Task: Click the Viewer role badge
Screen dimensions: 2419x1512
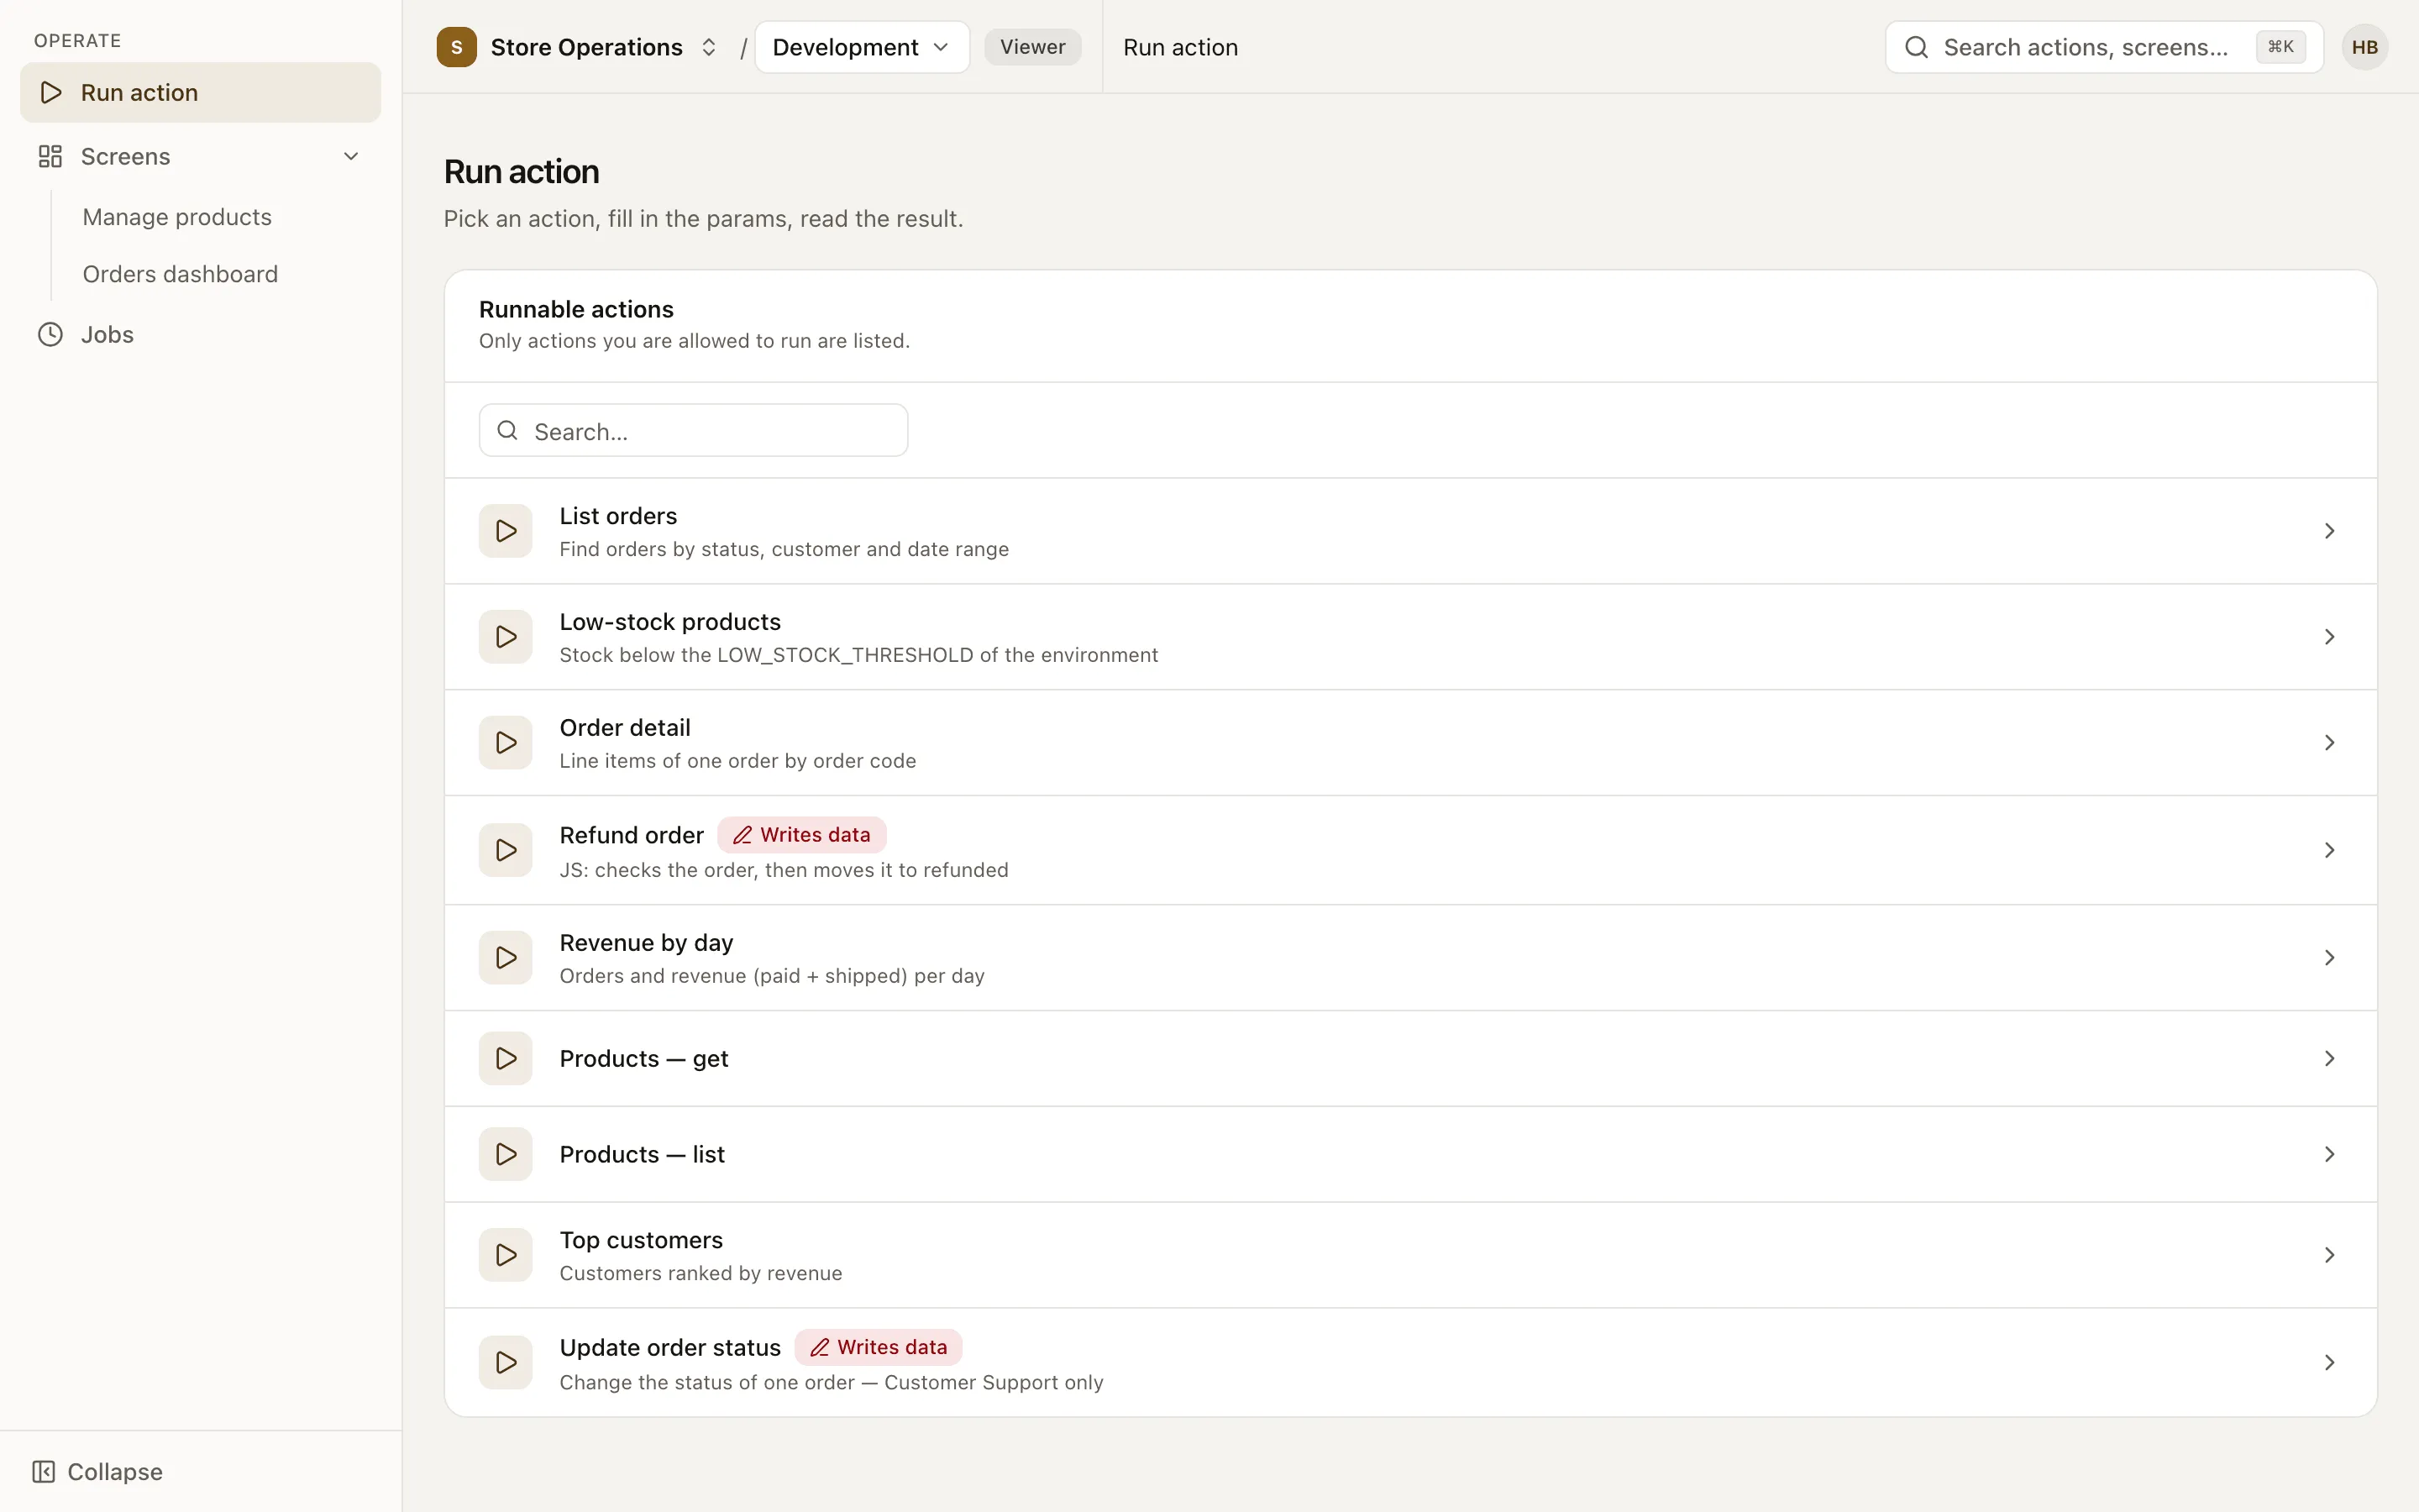Action: (1032, 47)
